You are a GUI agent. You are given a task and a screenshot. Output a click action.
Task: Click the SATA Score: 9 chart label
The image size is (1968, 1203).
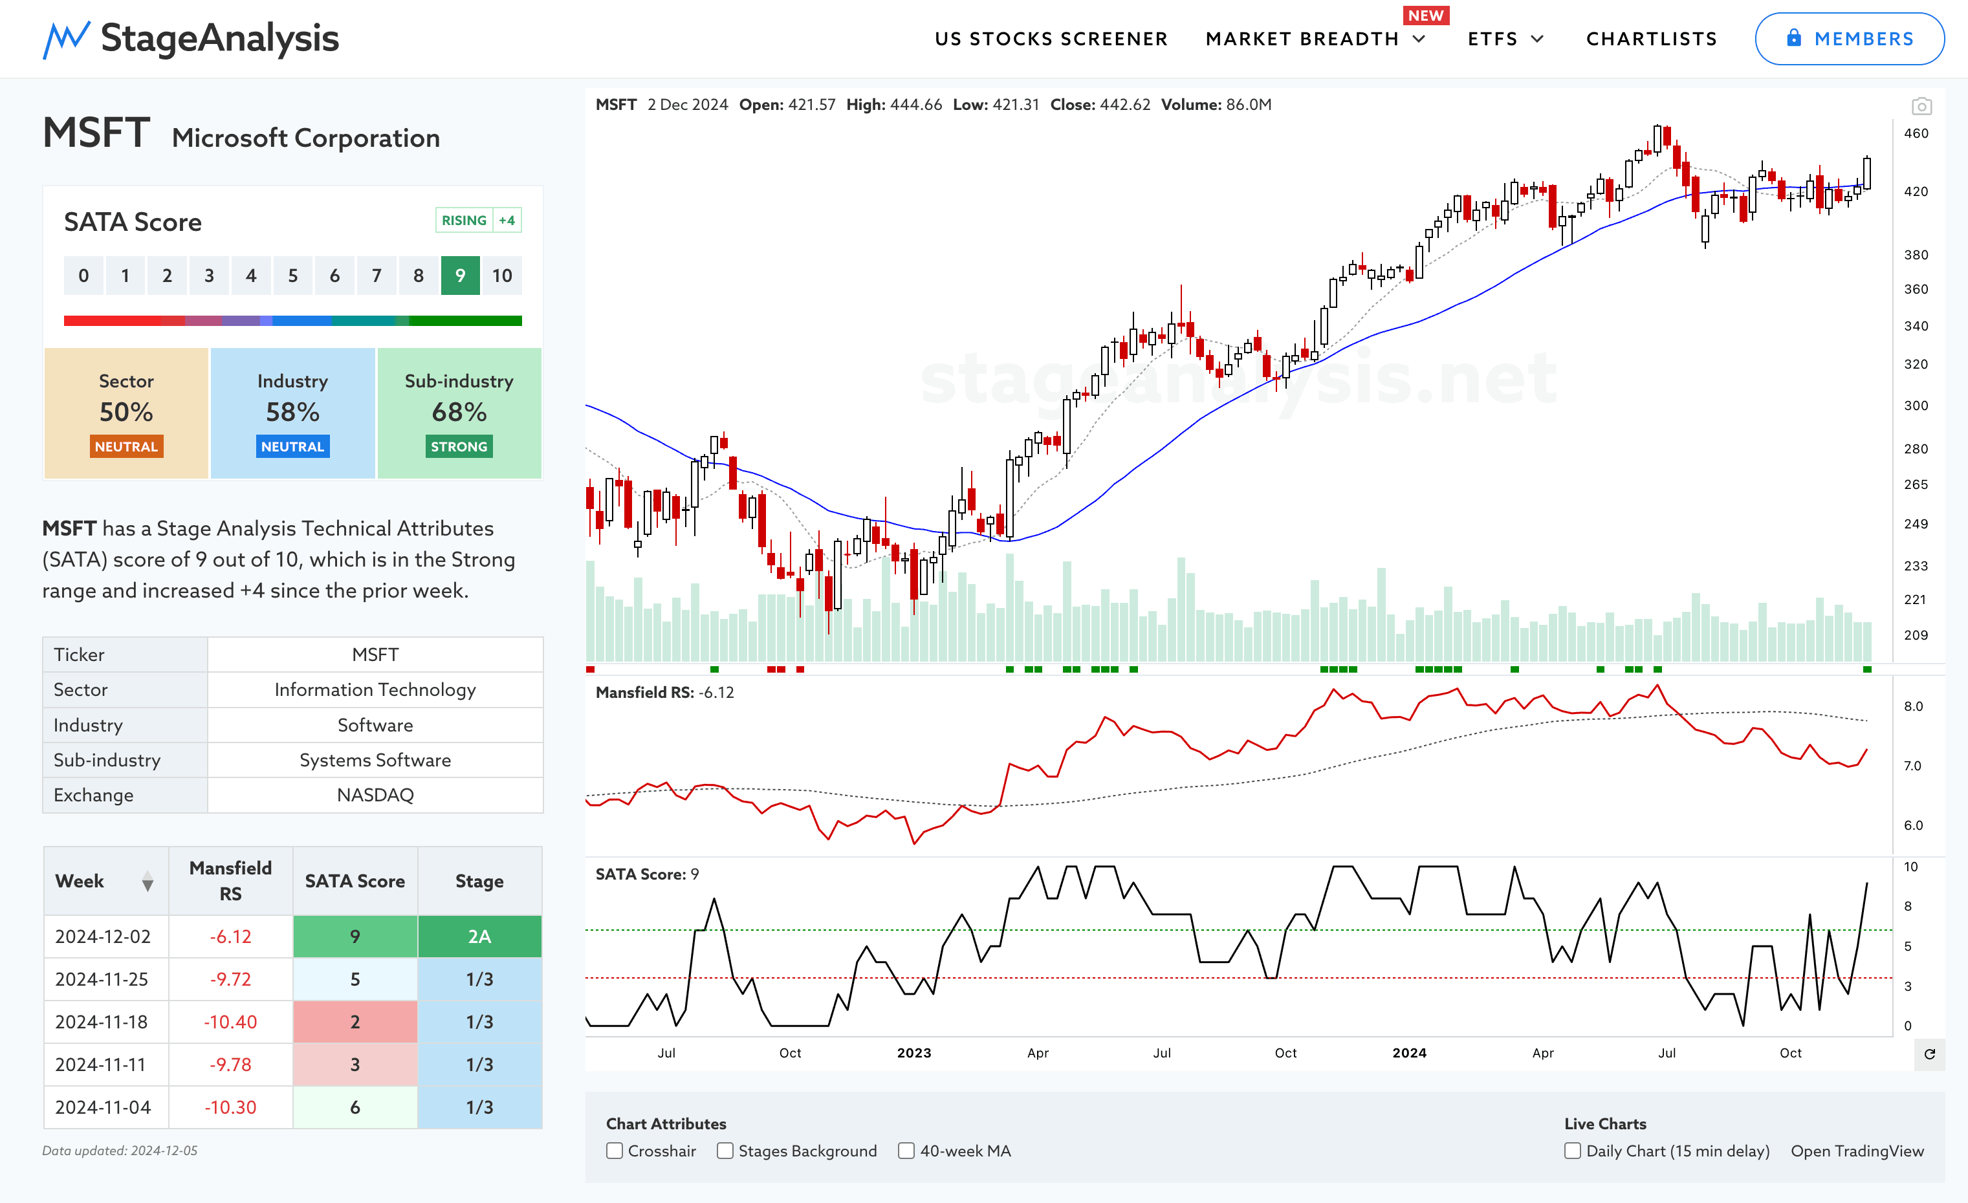coord(647,874)
